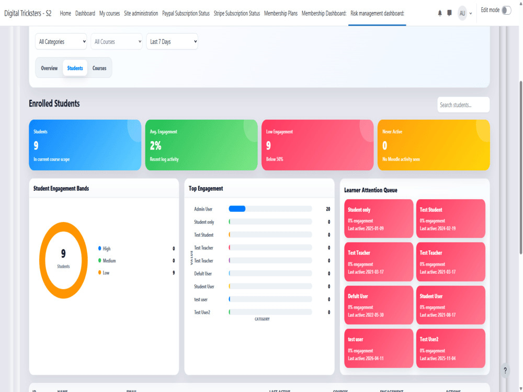The height and width of the screenshot is (392, 523).
Task: Click Defult User engagement bar
Action: click(270, 273)
